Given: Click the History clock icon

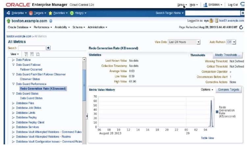Looking at the screenshot, I should tap(72, 13).
